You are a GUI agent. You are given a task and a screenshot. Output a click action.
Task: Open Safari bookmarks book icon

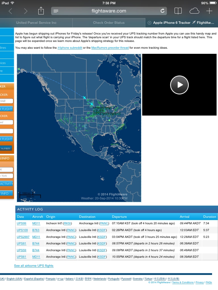[178, 11]
